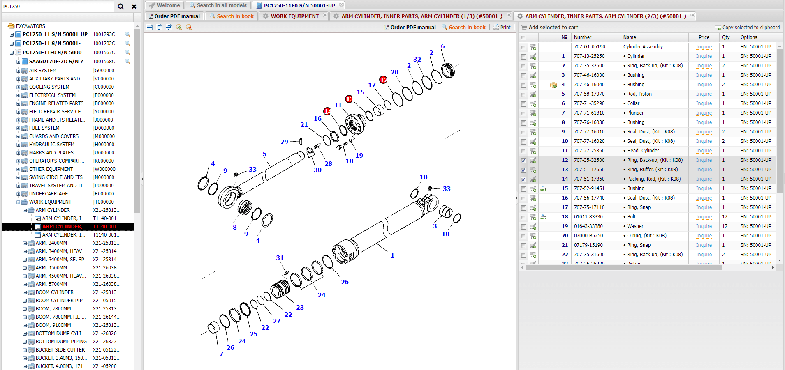The height and width of the screenshot is (370, 785).
Task: Switch to Welcome tab
Action: click(164, 5)
